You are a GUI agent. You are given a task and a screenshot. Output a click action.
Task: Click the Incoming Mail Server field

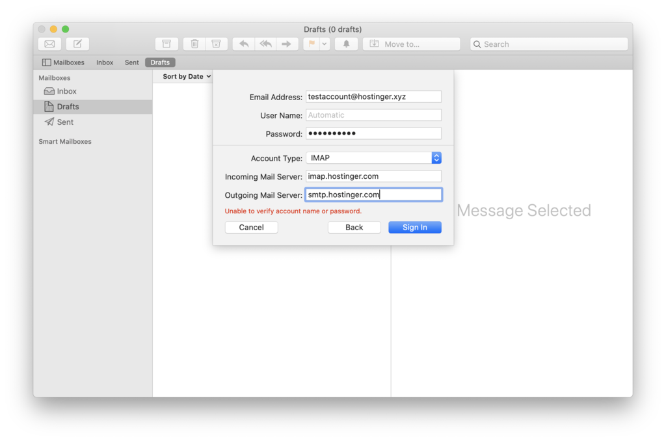click(x=373, y=176)
